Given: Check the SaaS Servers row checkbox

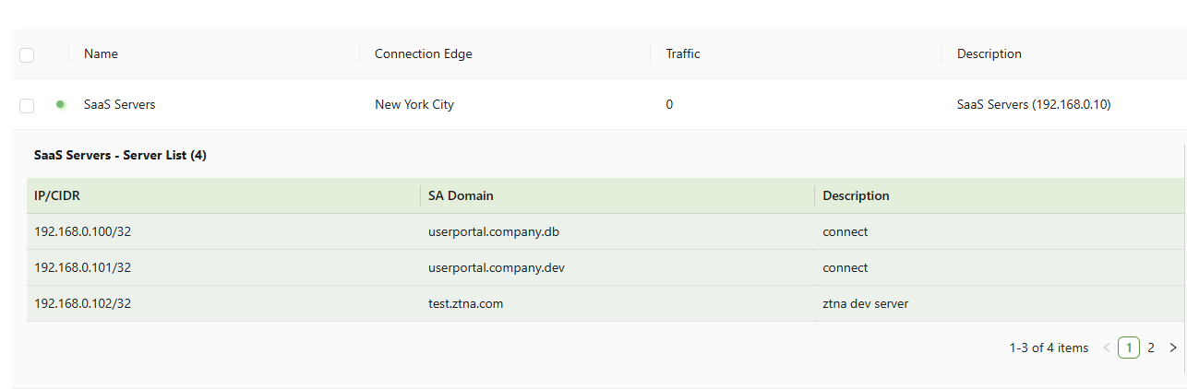Looking at the screenshot, I should [x=27, y=105].
